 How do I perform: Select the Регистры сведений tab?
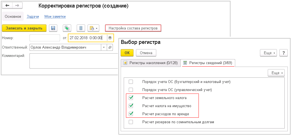pyautogui.click(x=208, y=63)
